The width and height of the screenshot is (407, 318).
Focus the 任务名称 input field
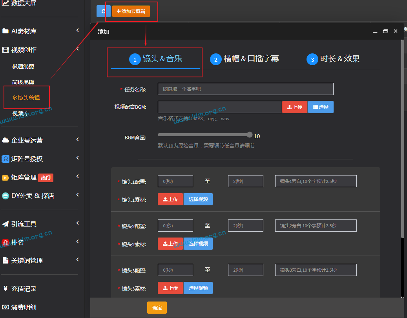tap(246, 89)
